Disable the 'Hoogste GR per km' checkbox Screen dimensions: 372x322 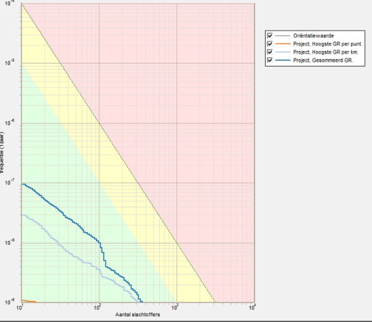coord(270,52)
